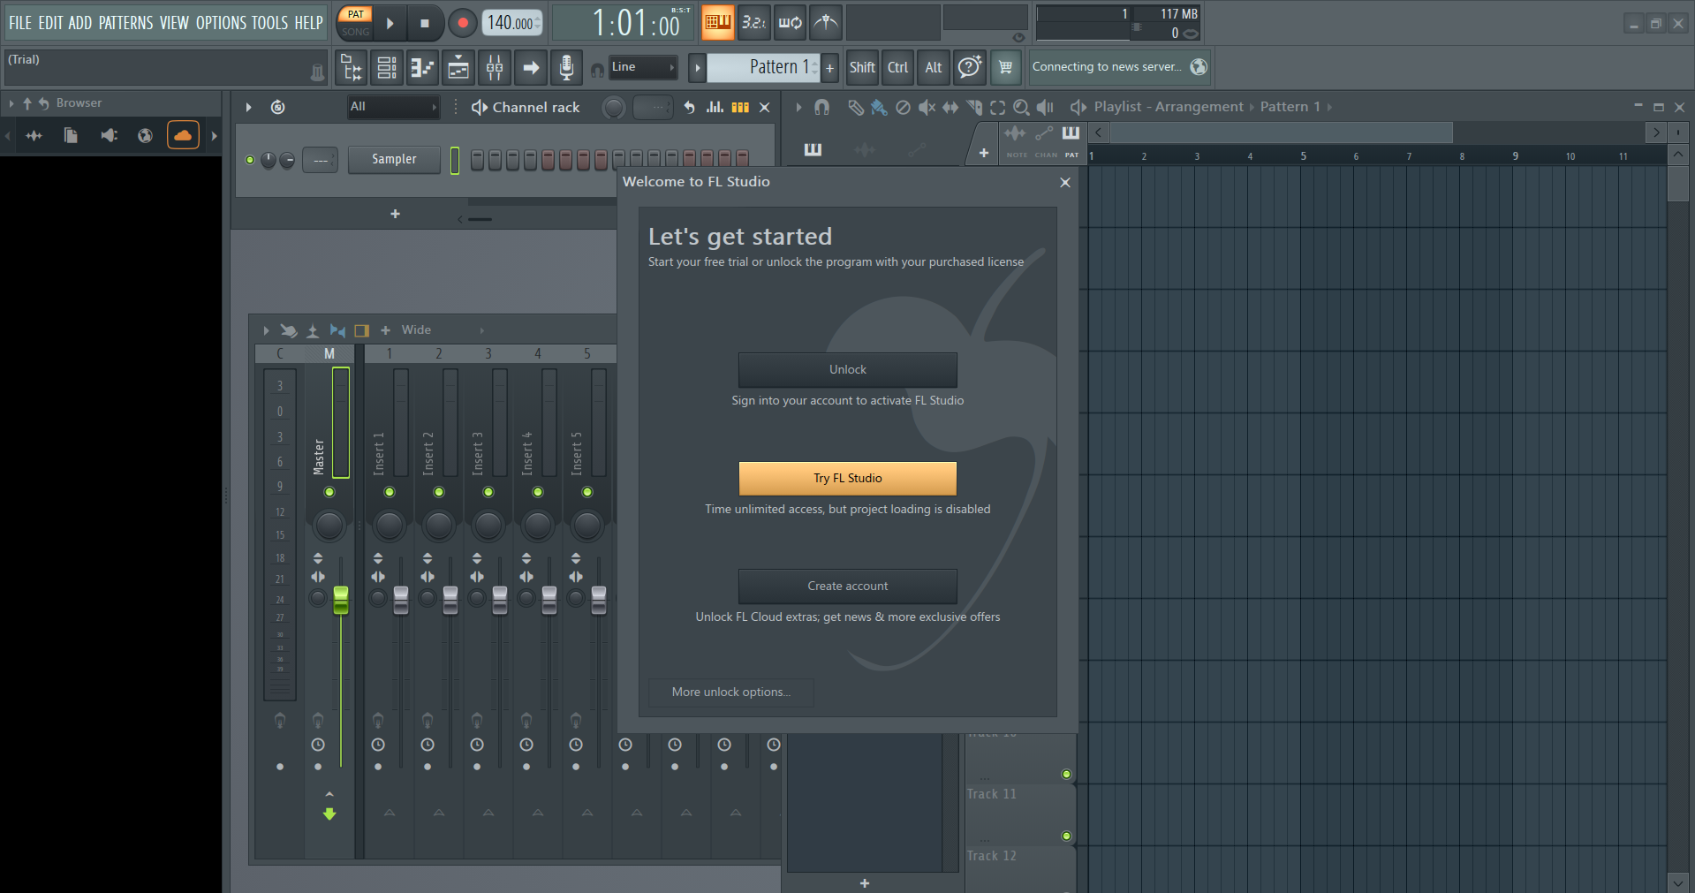The width and height of the screenshot is (1695, 893).
Task: Click the Try FL Studio button
Action: [847, 478]
